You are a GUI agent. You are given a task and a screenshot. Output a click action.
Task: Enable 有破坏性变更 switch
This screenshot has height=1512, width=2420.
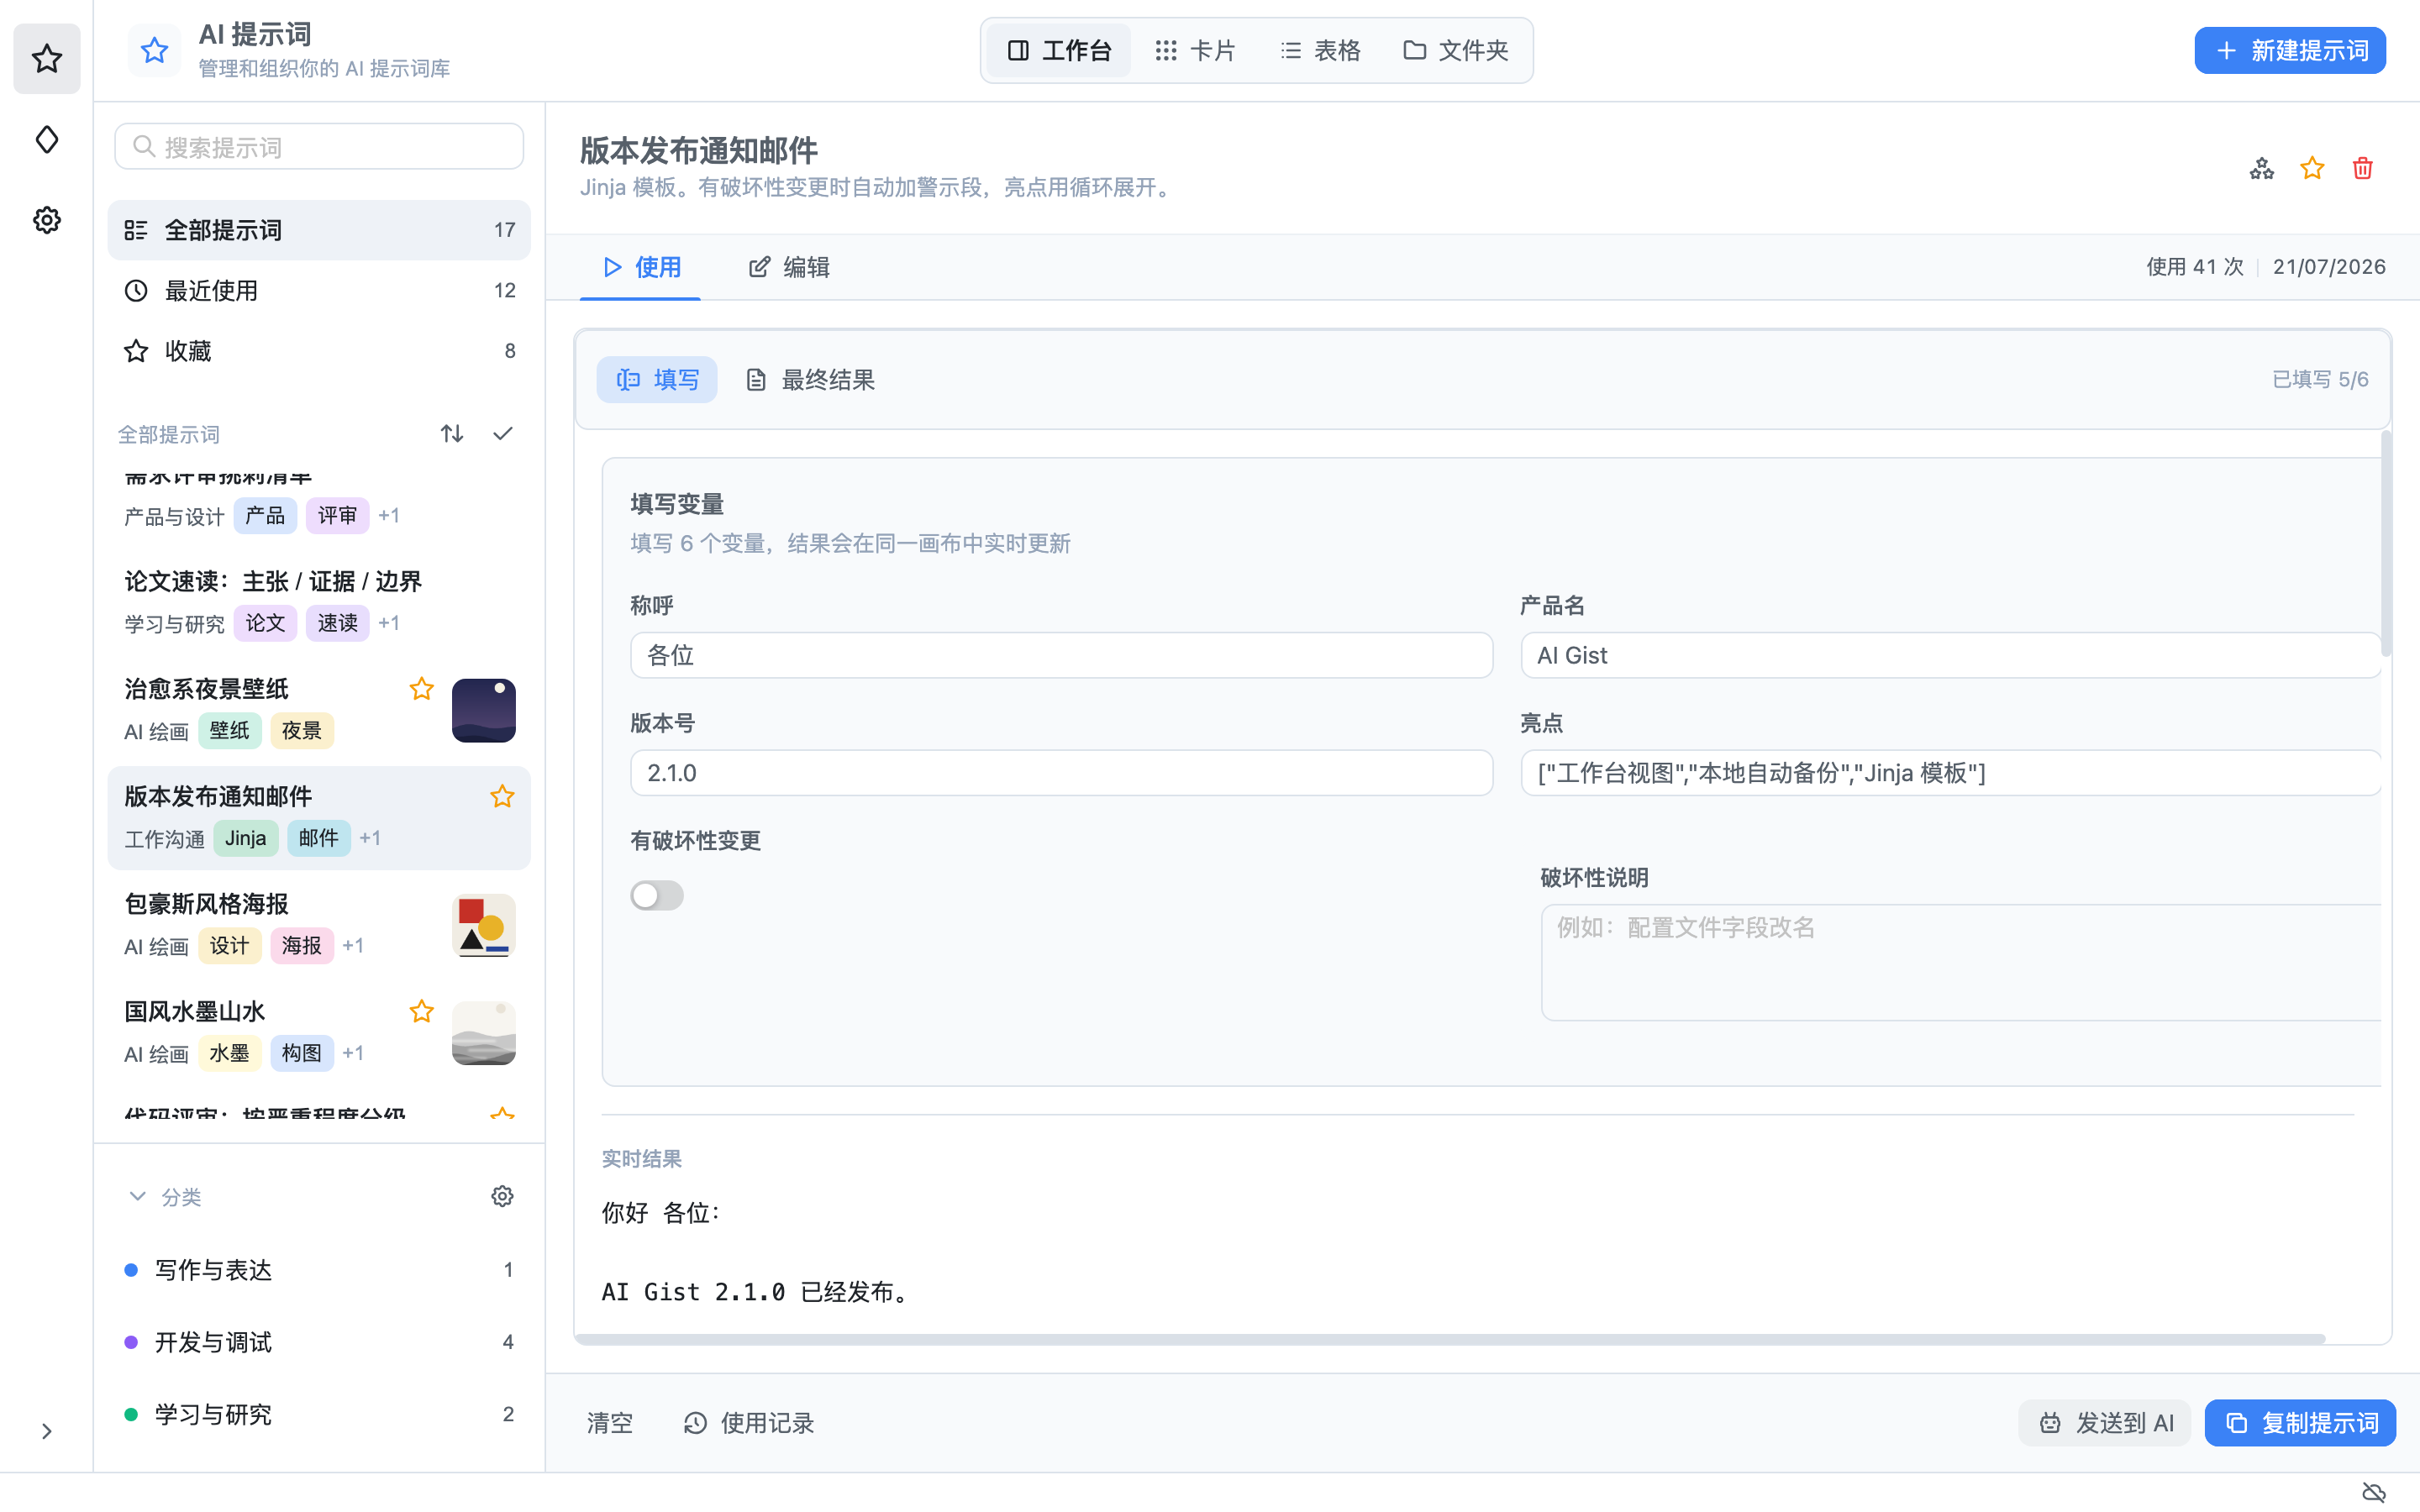[657, 895]
